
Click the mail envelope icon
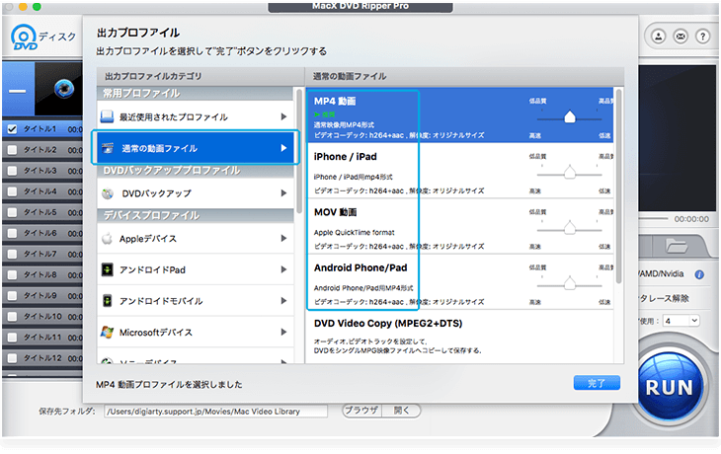681,36
